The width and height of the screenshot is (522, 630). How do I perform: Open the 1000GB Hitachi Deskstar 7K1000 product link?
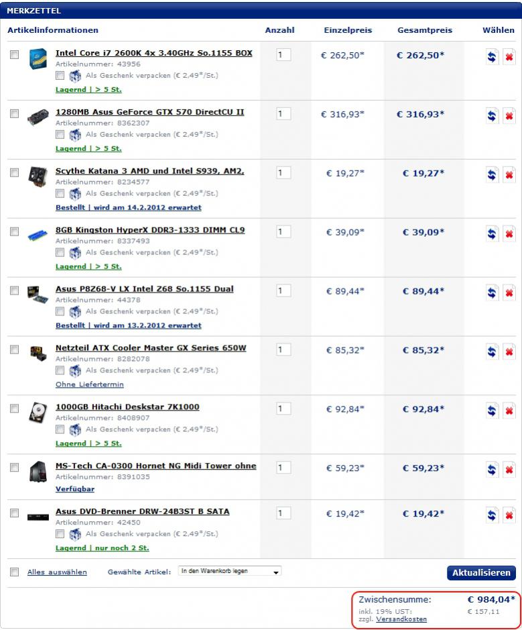tap(127, 407)
